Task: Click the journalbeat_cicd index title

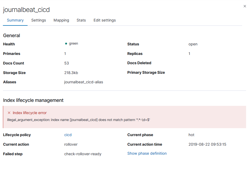Action: [x=26, y=10]
